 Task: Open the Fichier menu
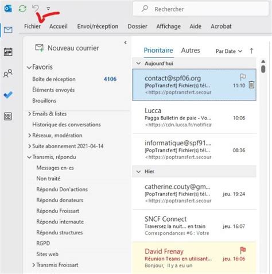pyautogui.click(x=32, y=26)
